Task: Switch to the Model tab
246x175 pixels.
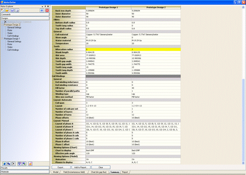Action: 56,172
